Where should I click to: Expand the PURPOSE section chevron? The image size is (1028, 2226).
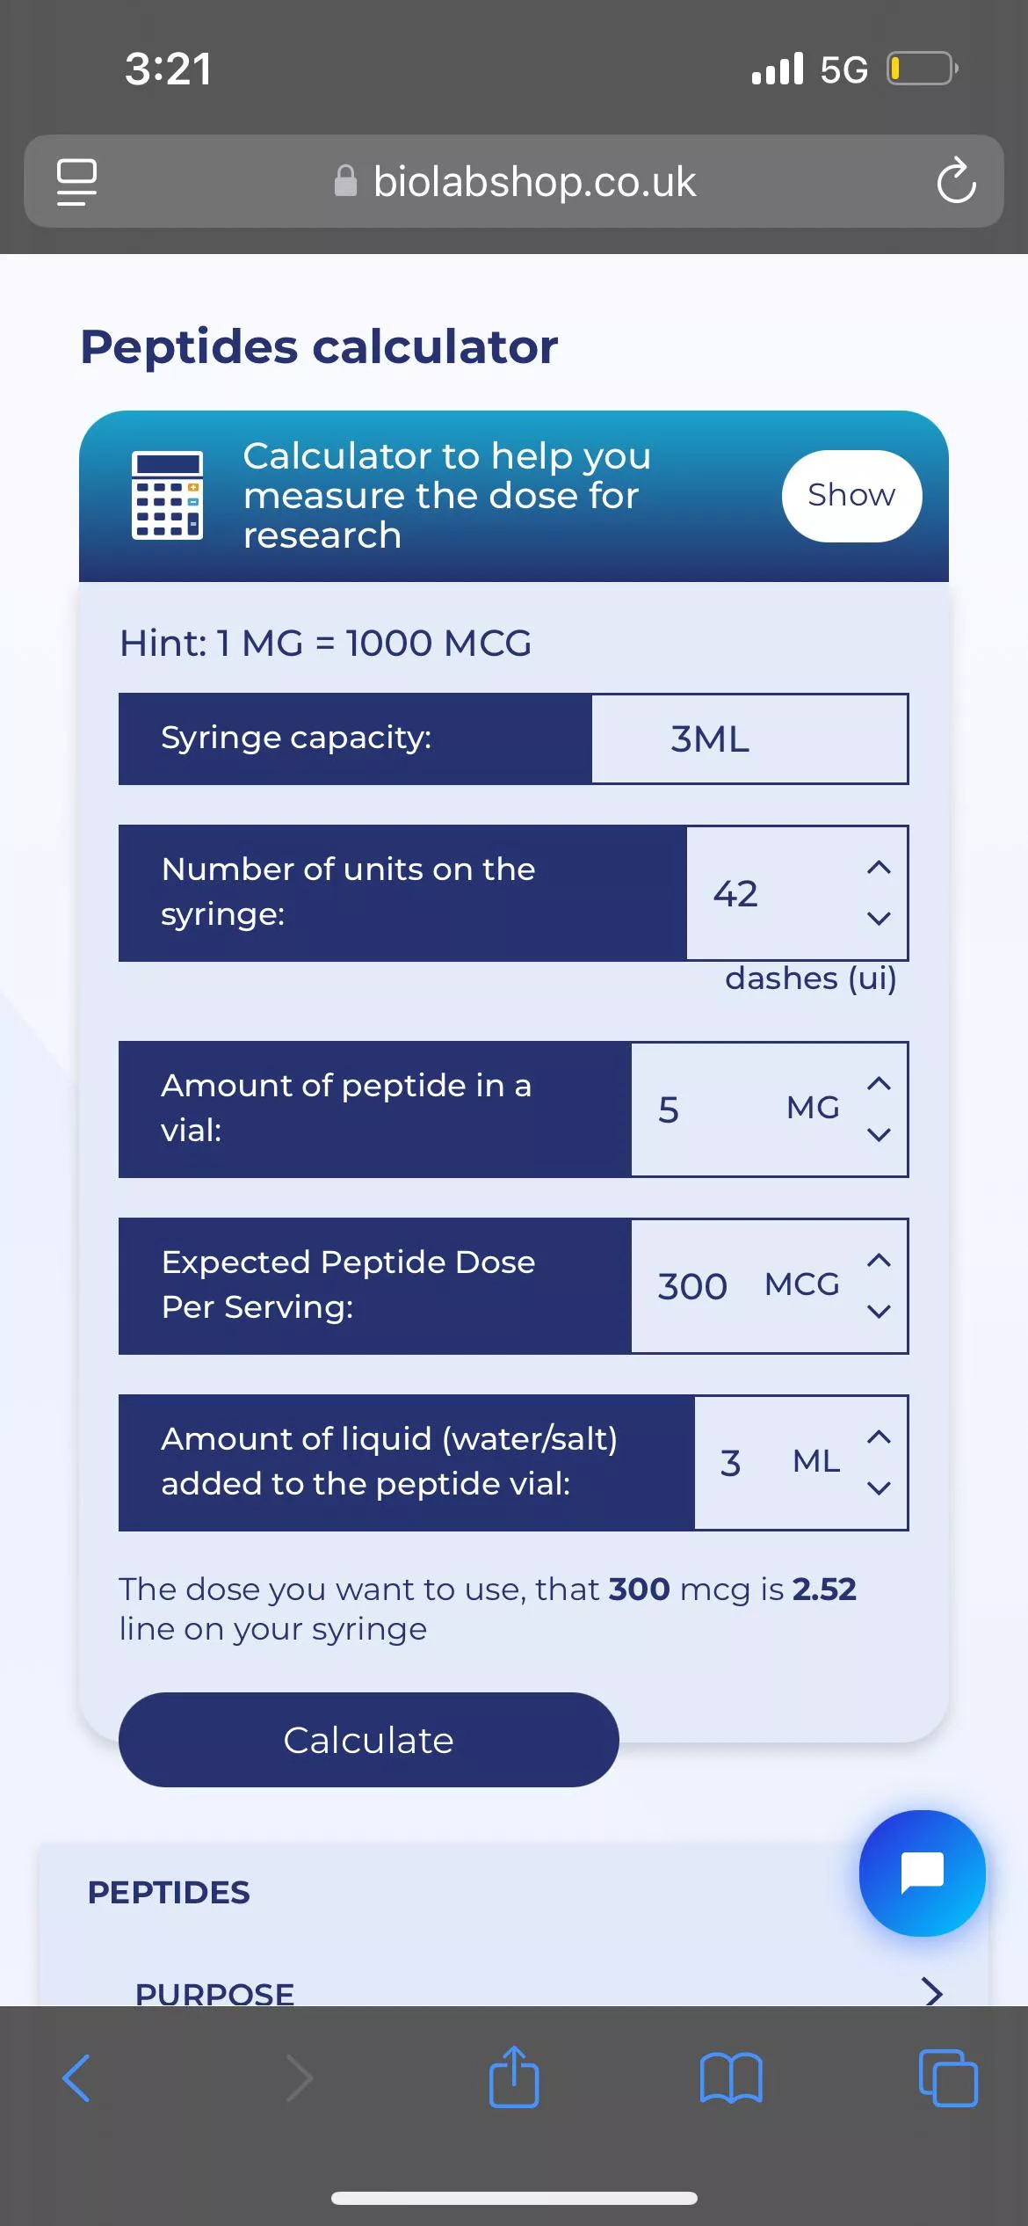932,1990
